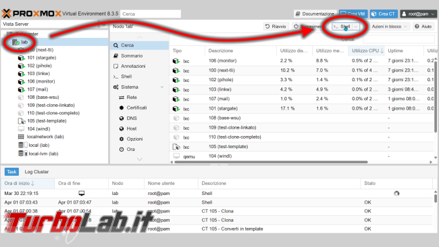Open the root@pam user dropdown
Viewport: 439px width, 247px height.
[418, 14]
